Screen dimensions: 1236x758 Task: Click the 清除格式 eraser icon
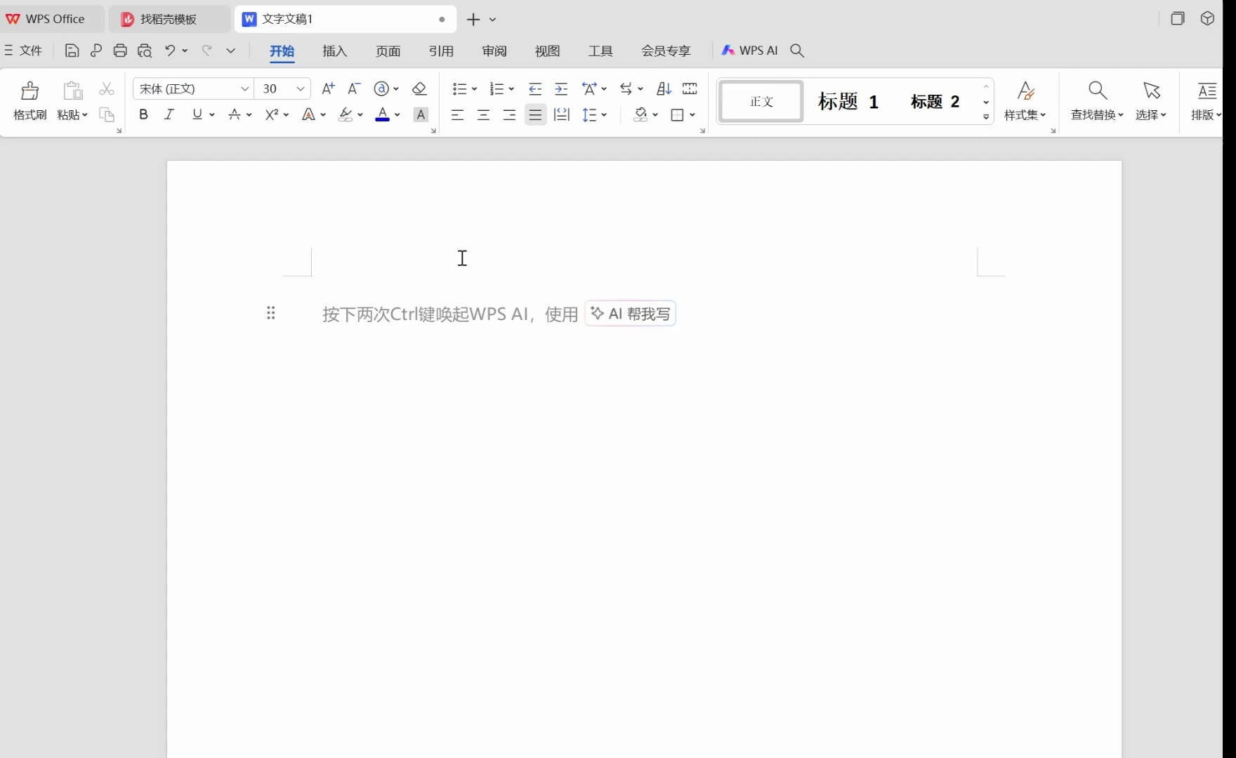(419, 89)
